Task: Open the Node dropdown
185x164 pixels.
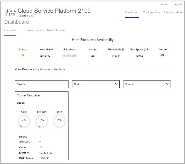Action: [95, 84]
